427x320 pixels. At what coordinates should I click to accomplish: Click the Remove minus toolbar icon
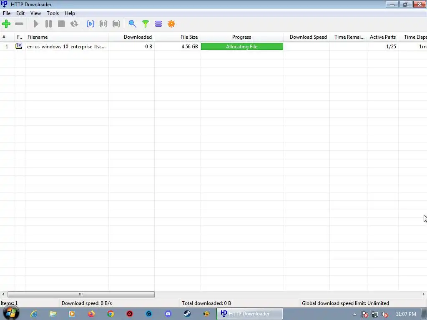click(x=19, y=24)
